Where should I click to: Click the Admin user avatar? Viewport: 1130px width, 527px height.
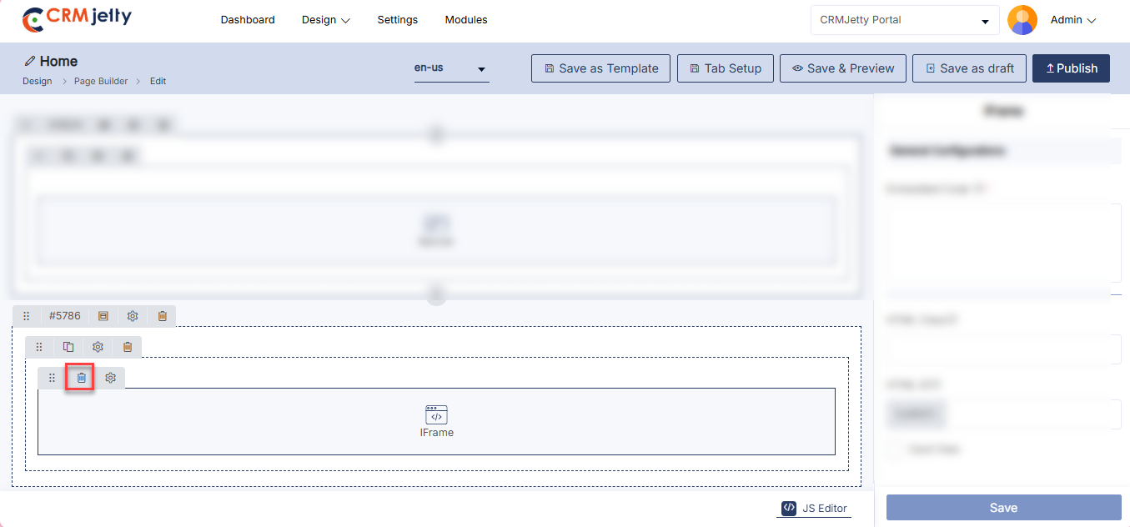pos(1022,20)
